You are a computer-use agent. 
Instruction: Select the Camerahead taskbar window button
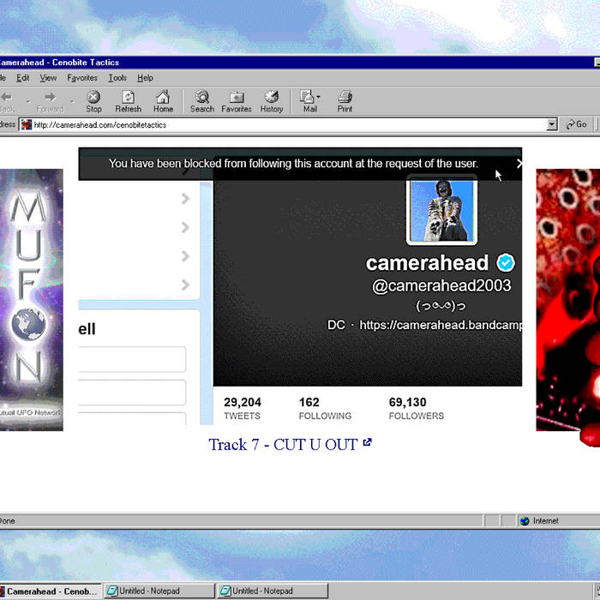coord(50,591)
